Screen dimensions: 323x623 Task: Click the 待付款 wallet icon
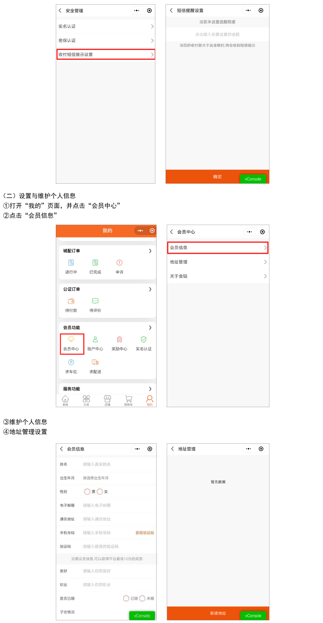(71, 301)
